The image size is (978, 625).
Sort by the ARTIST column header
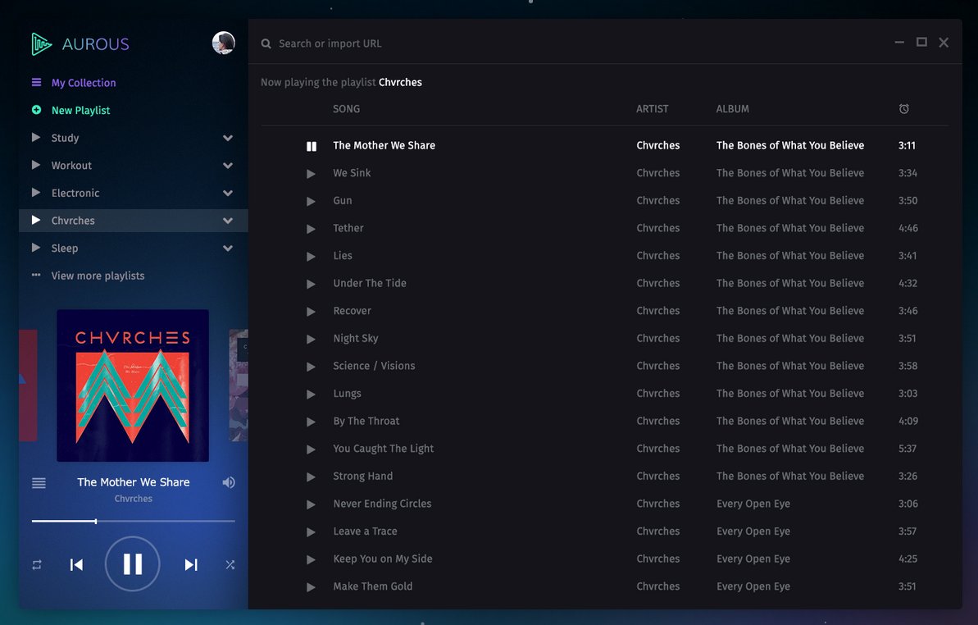(652, 108)
